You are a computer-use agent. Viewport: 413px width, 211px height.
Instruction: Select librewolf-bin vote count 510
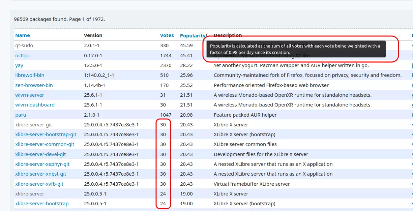tap(165, 75)
